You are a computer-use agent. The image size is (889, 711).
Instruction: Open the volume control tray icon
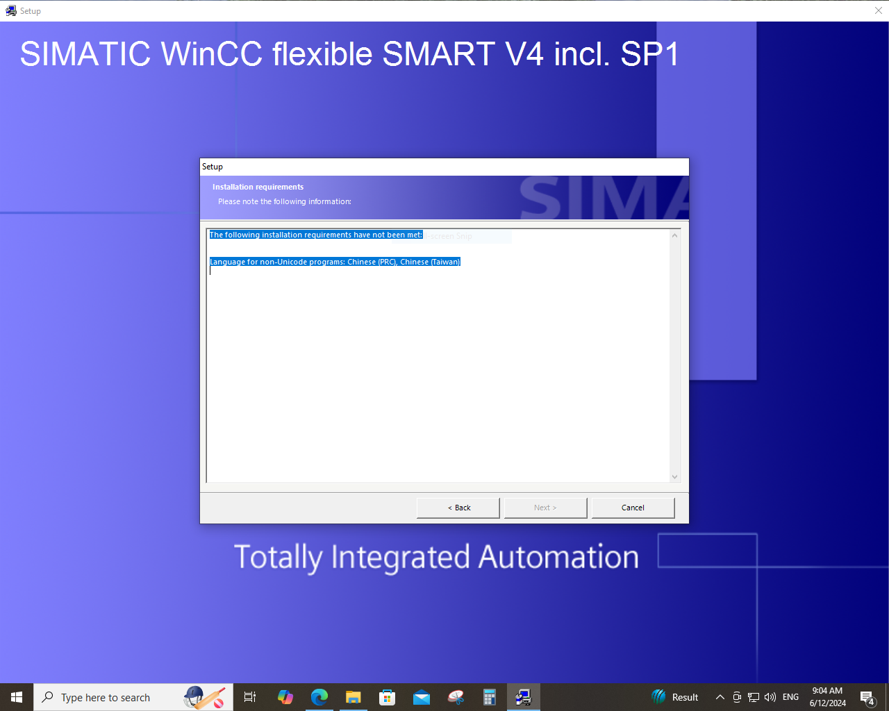[770, 697]
